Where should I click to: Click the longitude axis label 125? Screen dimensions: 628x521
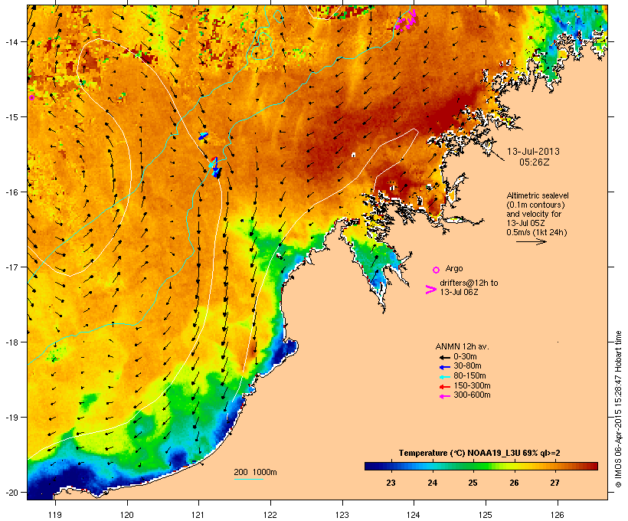(x=486, y=515)
